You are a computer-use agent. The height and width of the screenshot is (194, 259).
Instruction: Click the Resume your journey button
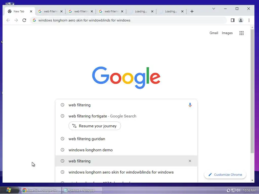tap(95, 126)
